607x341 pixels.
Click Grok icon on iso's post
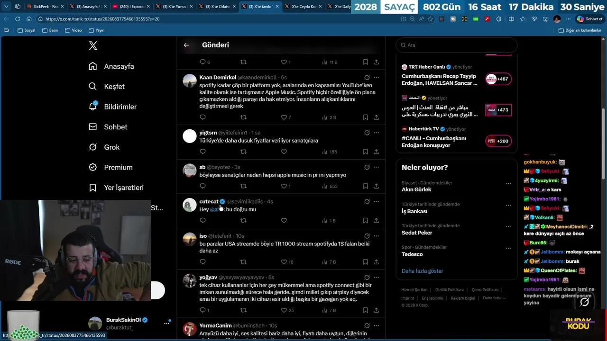click(x=367, y=236)
